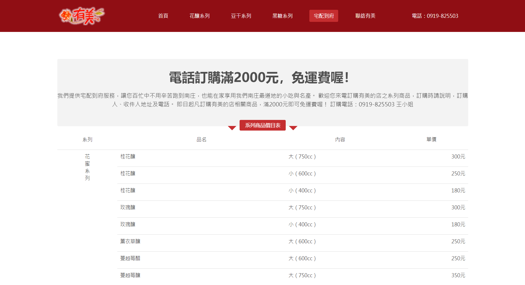Open the 首頁 home menu item
The height and width of the screenshot is (285, 525).
pos(163,16)
